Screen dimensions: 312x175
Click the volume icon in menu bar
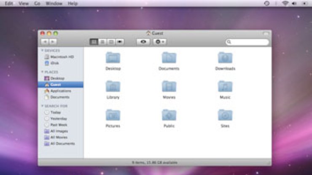click(x=294, y=3)
